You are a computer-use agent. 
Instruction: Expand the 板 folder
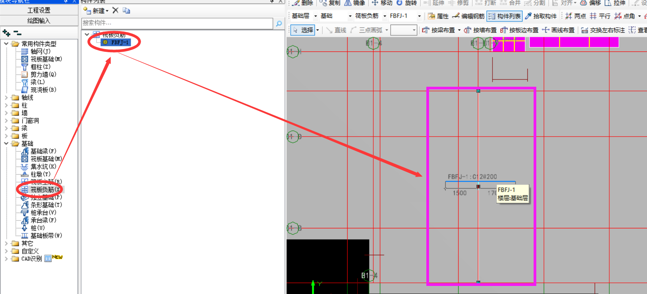pyautogui.click(x=6, y=136)
